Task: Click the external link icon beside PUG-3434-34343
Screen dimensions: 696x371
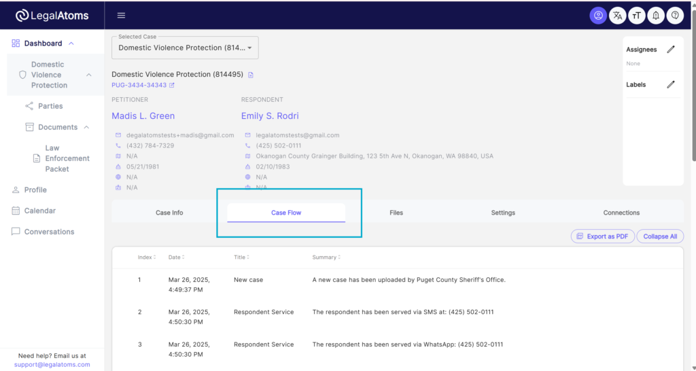Action: (x=172, y=85)
